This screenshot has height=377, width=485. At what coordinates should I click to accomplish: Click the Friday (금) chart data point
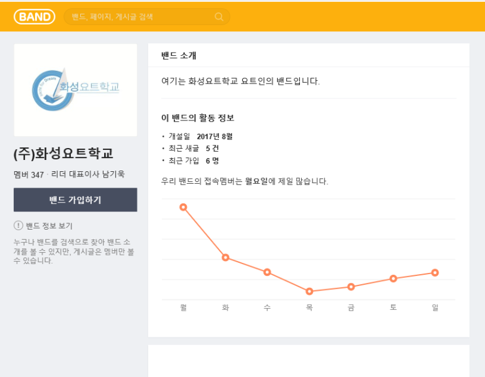pos(351,287)
